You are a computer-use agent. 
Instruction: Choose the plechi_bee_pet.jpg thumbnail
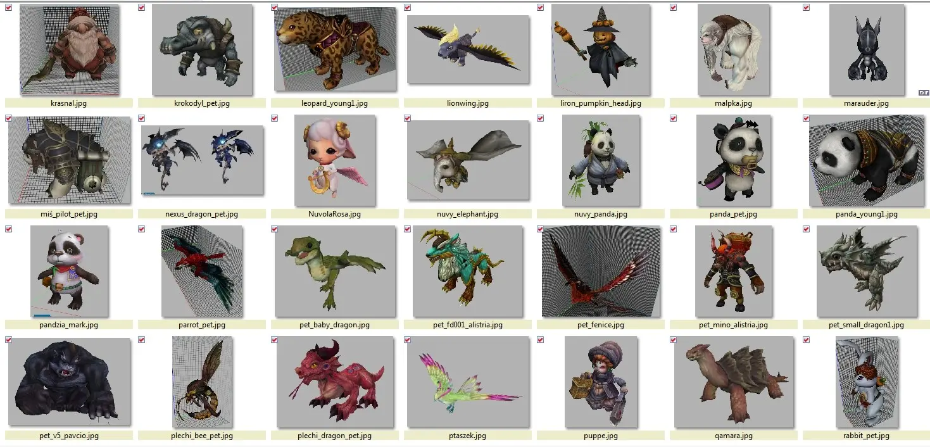point(202,382)
